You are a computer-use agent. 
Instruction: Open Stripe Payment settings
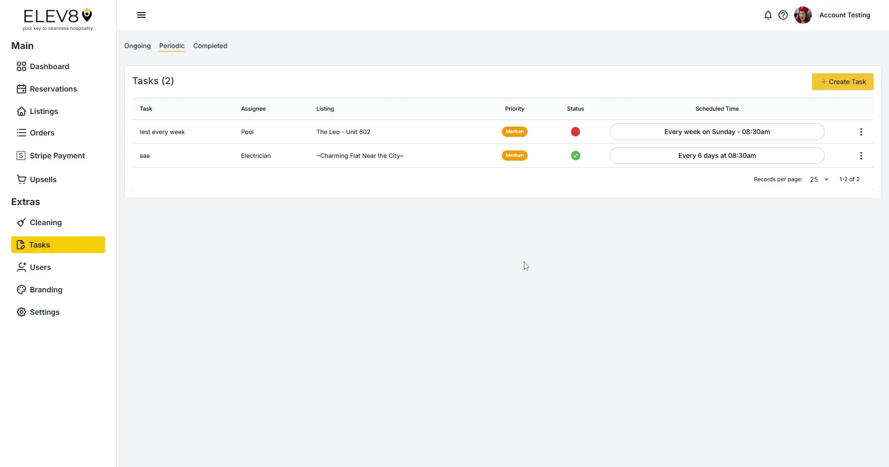pos(57,155)
